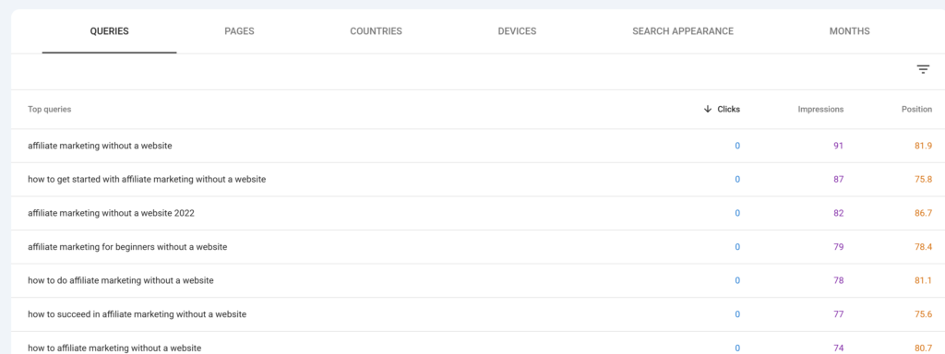Open the filter rows icon
Screen dimensions: 945x354
(x=923, y=69)
